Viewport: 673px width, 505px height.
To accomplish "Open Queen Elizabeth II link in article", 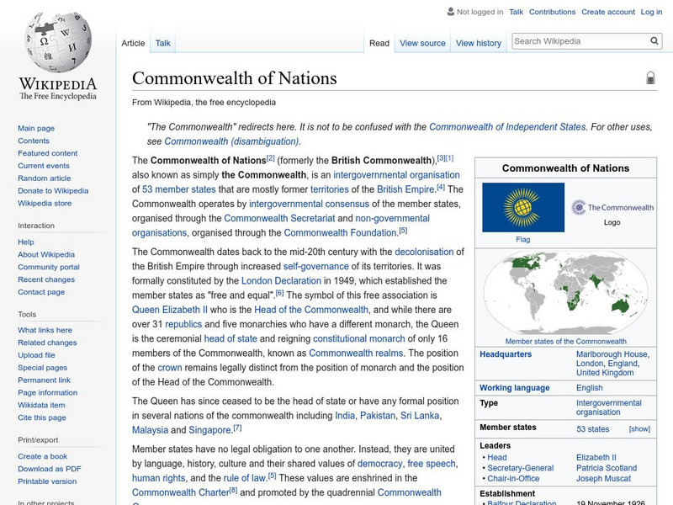I will (x=170, y=310).
